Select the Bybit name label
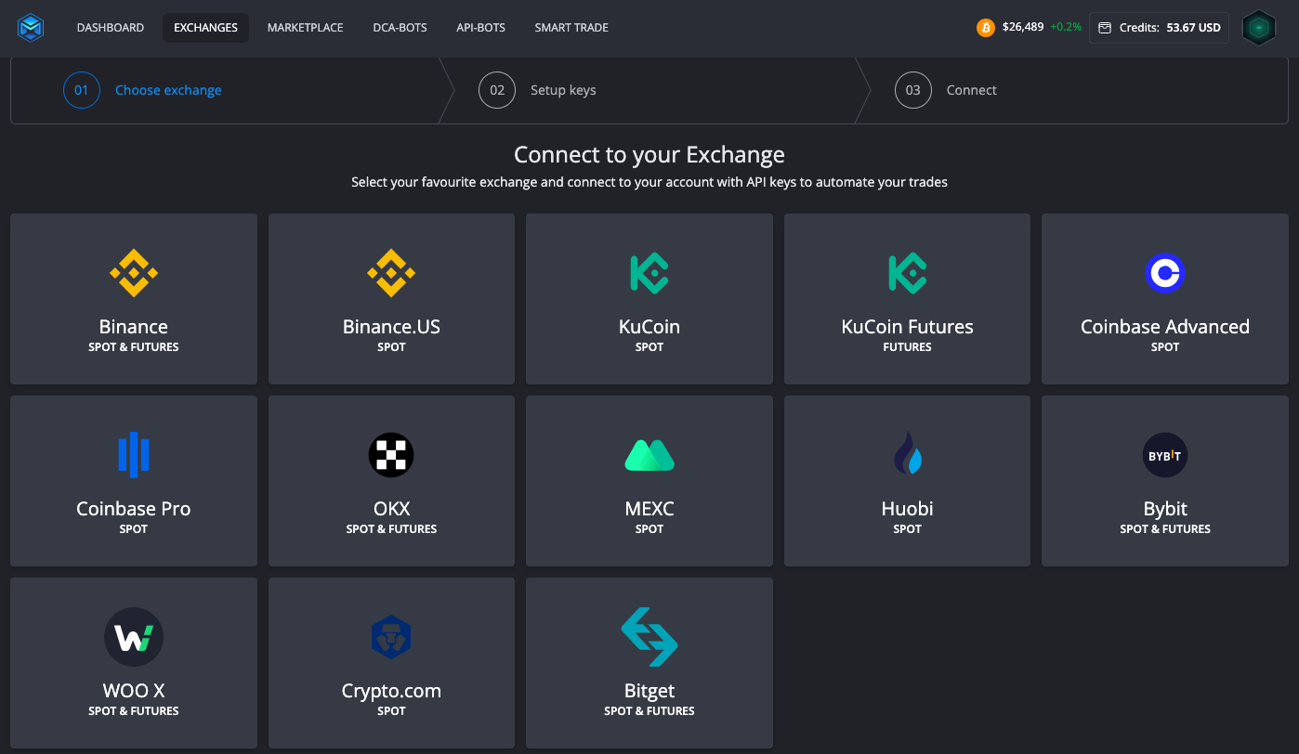 coord(1165,509)
